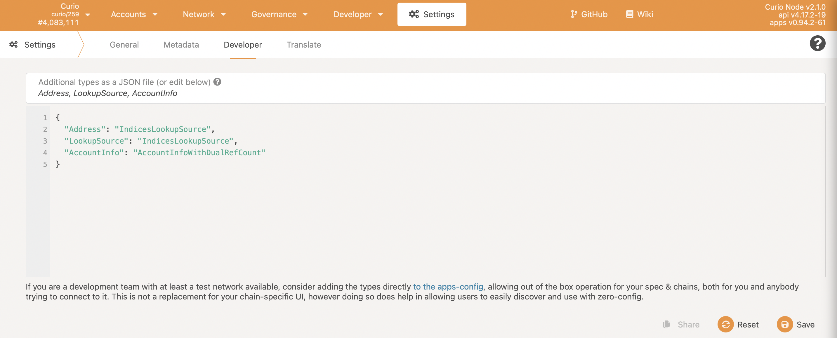Screen dimensions: 837x338
Task: Click the help icon beside the JSON file label
Action: pos(217,82)
